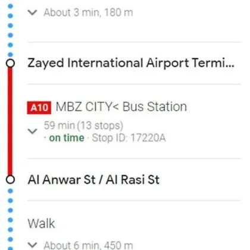Click the 'About 6 min, 450 m' text
The height and width of the screenshot is (250, 250).
(88, 245)
